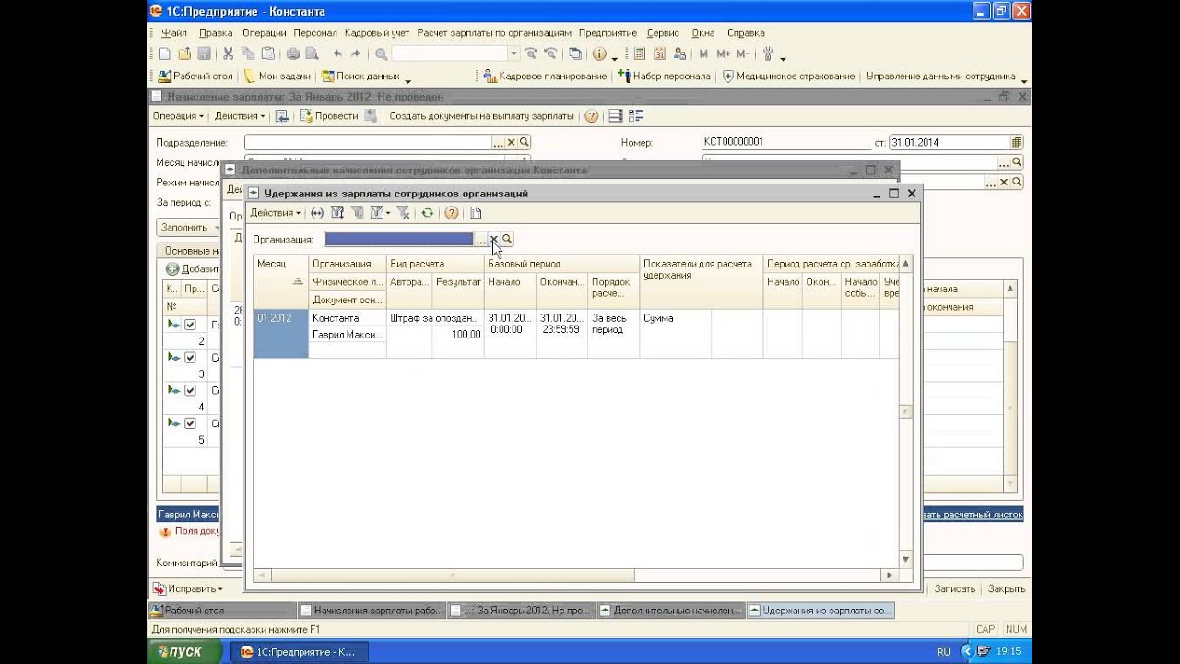Open the Заполнить dropdown button
The height and width of the screenshot is (664, 1180).
[x=190, y=227]
